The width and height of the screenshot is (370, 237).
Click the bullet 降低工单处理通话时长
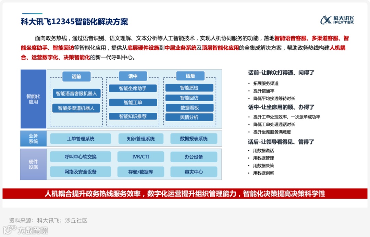click(274, 125)
